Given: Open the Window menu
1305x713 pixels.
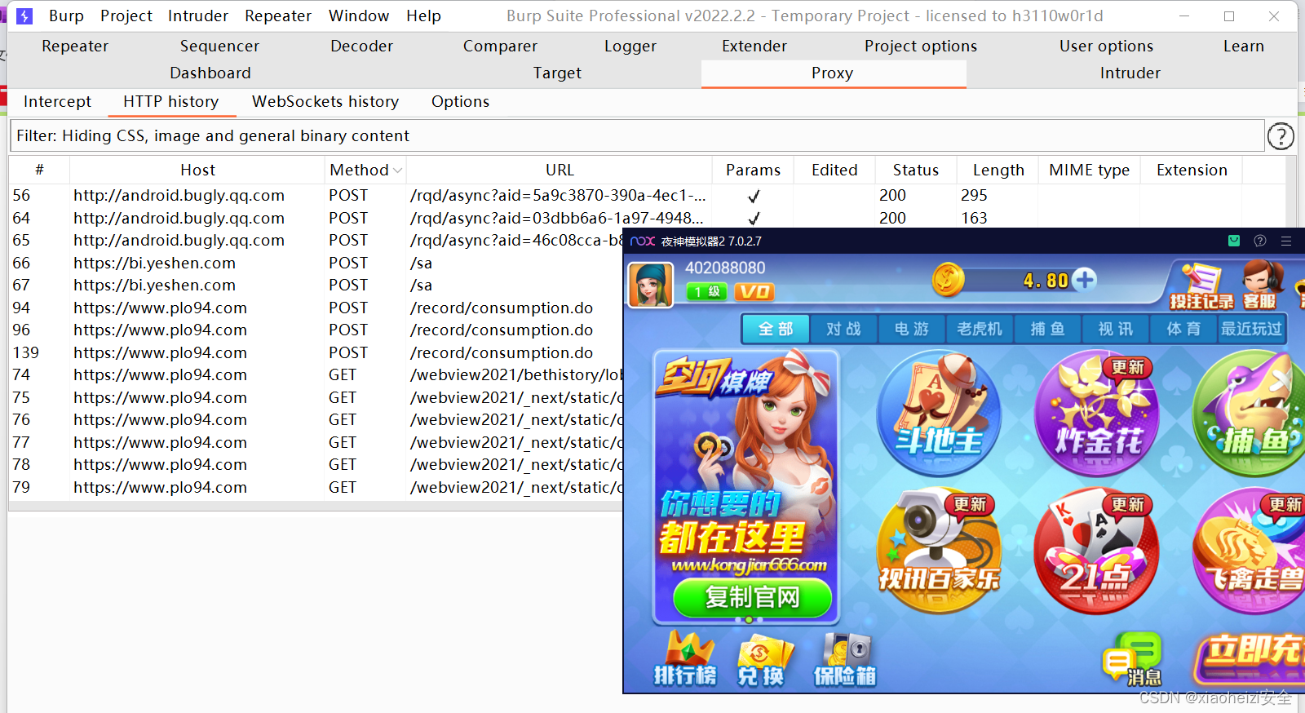Looking at the screenshot, I should coord(359,15).
